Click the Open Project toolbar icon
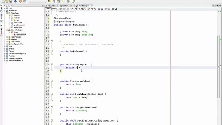Viewport: 222px width, 125px height. [11, 1]
